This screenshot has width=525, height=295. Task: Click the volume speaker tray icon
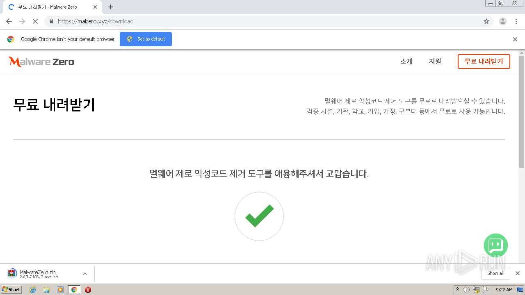point(466,290)
